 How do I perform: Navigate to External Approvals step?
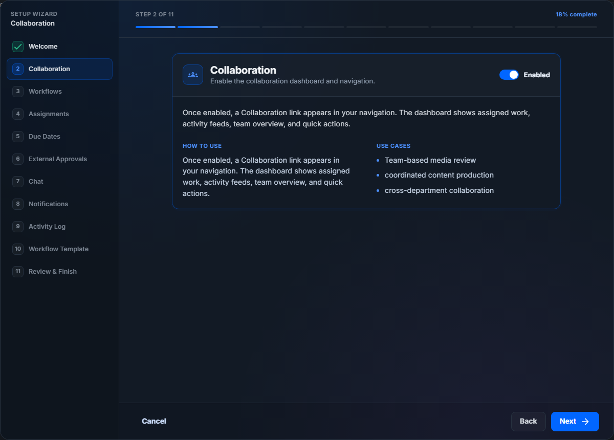click(59, 159)
